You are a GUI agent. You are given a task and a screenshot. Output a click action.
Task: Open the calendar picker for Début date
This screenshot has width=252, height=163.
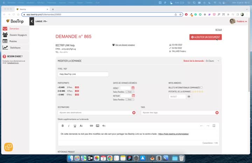tap(133, 88)
